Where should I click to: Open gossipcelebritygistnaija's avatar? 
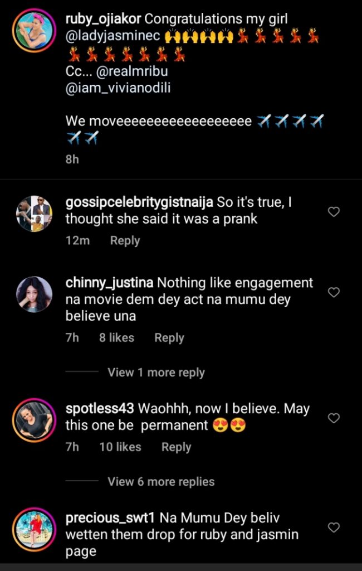(x=34, y=214)
